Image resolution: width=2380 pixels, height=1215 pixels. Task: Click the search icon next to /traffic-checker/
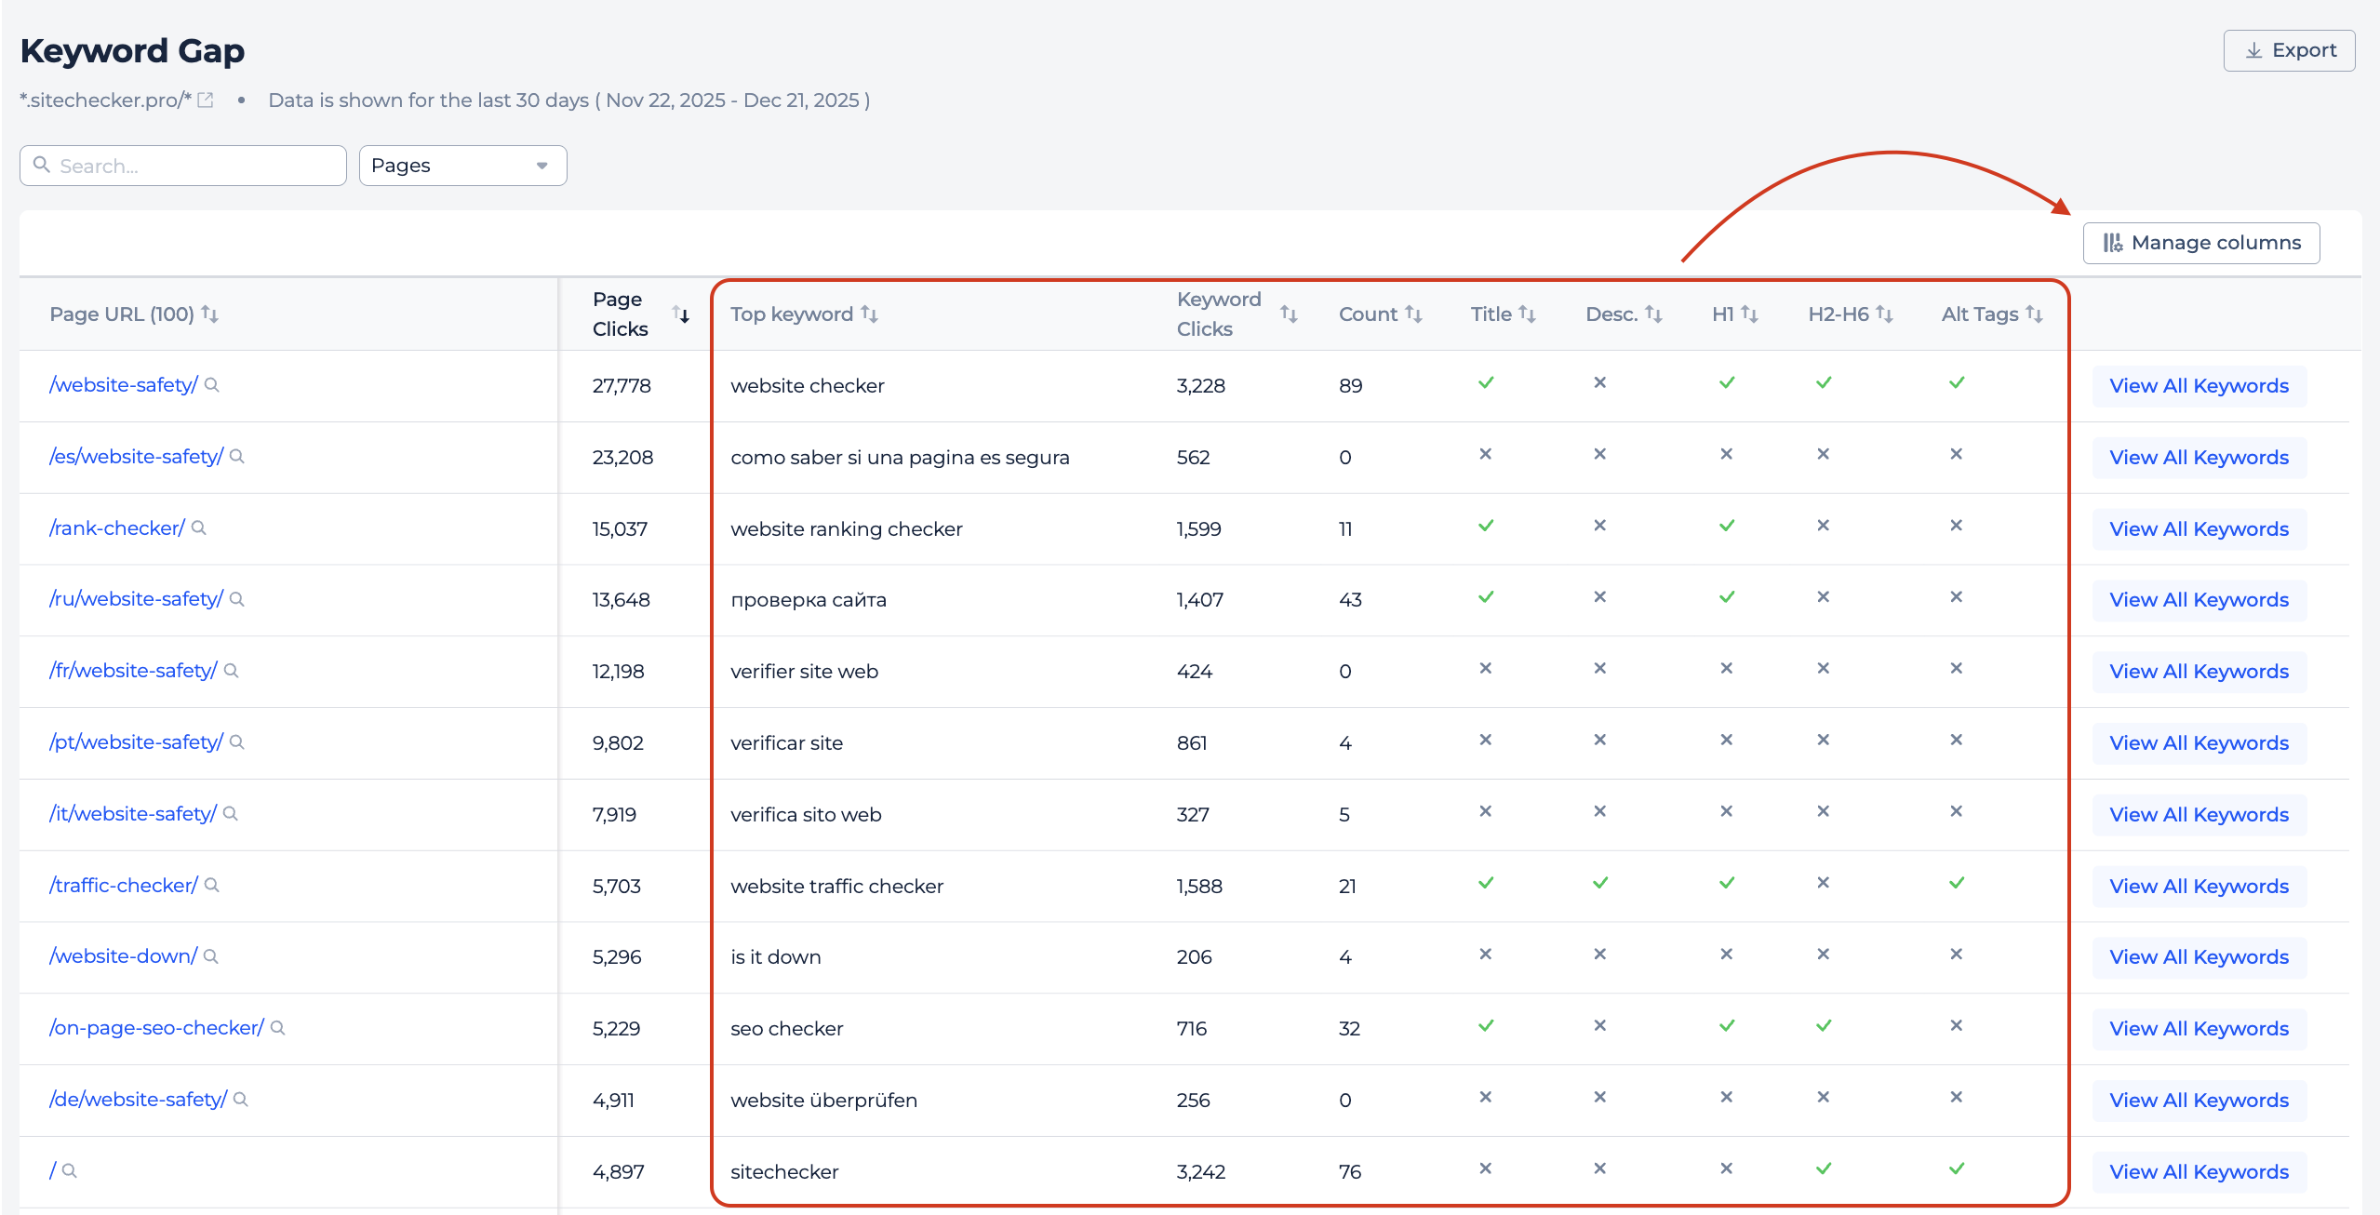(212, 886)
